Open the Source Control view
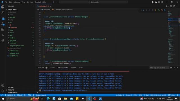The width and height of the screenshot is (180, 101). point(3,18)
